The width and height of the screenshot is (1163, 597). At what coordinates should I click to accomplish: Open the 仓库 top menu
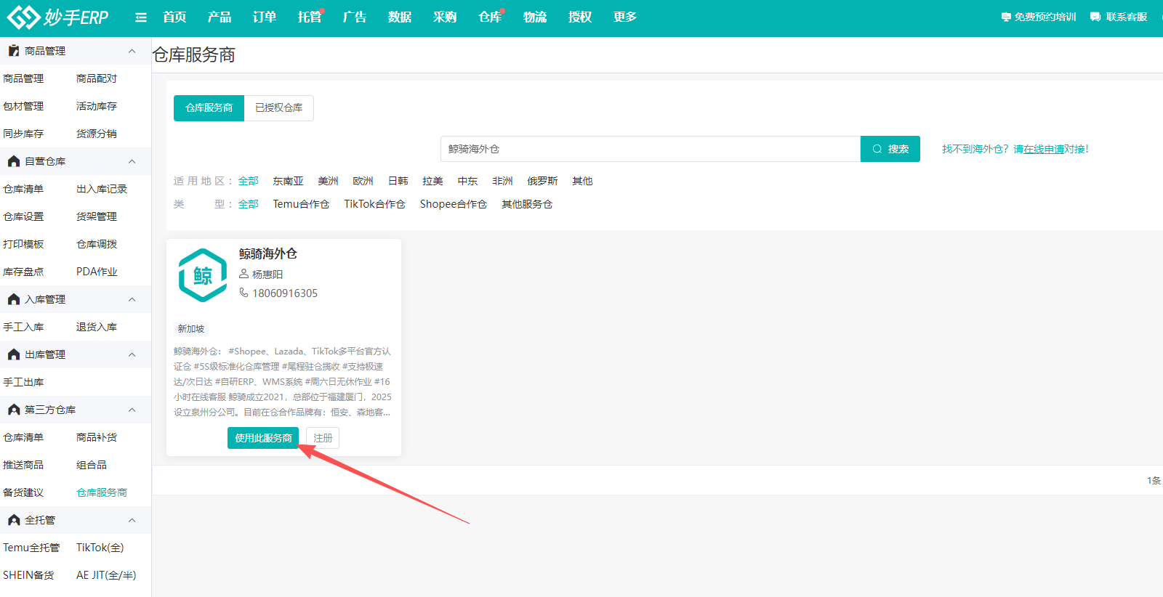[x=490, y=17]
